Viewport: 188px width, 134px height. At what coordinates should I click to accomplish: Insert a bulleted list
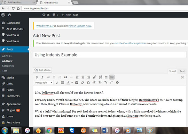pos(54,77)
